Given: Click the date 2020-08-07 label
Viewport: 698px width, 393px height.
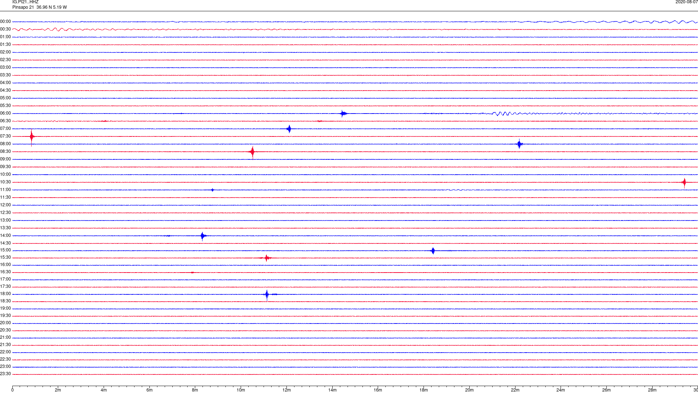Looking at the screenshot, I should [x=686, y=2].
